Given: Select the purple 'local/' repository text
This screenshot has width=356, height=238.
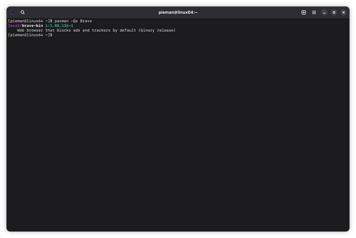Looking at the screenshot, I should click(x=15, y=26).
